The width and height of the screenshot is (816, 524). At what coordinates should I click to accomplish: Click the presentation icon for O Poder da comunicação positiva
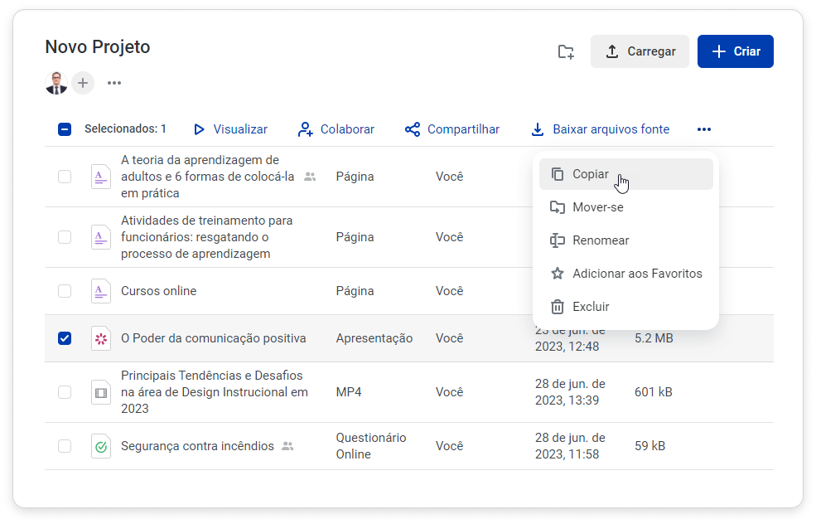tap(101, 338)
